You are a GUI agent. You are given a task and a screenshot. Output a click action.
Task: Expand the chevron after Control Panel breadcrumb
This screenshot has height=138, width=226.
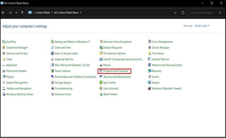(x=52, y=13)
